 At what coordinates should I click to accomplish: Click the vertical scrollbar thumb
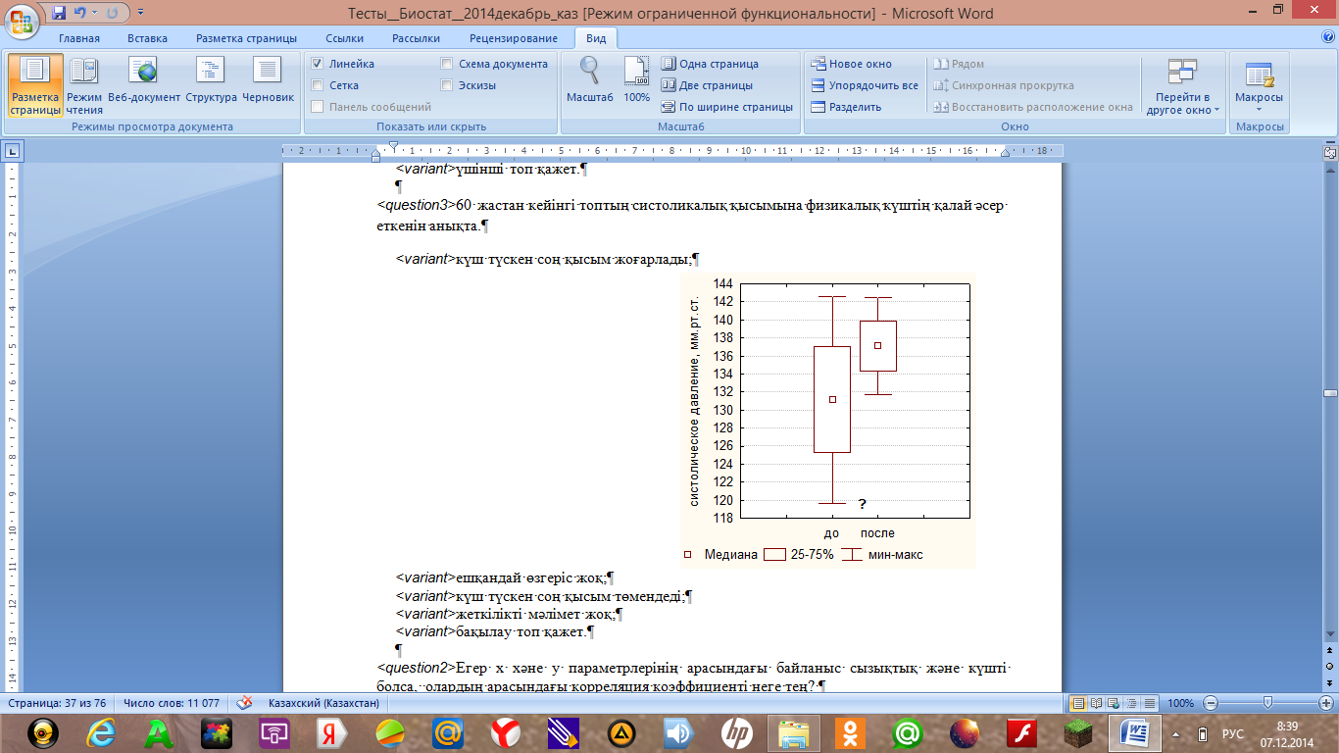pos(1330,393)
